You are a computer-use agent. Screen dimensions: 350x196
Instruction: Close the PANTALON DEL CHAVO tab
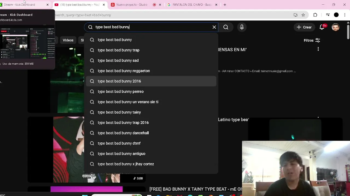216,5
